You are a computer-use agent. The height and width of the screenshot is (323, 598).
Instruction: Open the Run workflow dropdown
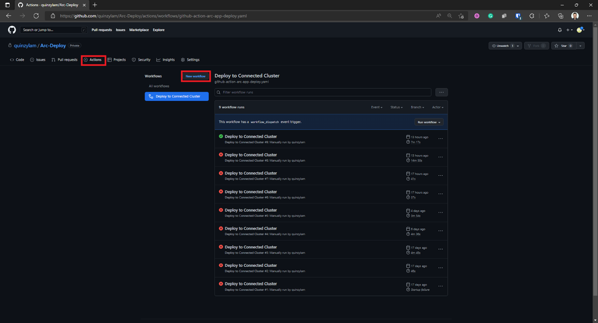(x=429, y=122)
